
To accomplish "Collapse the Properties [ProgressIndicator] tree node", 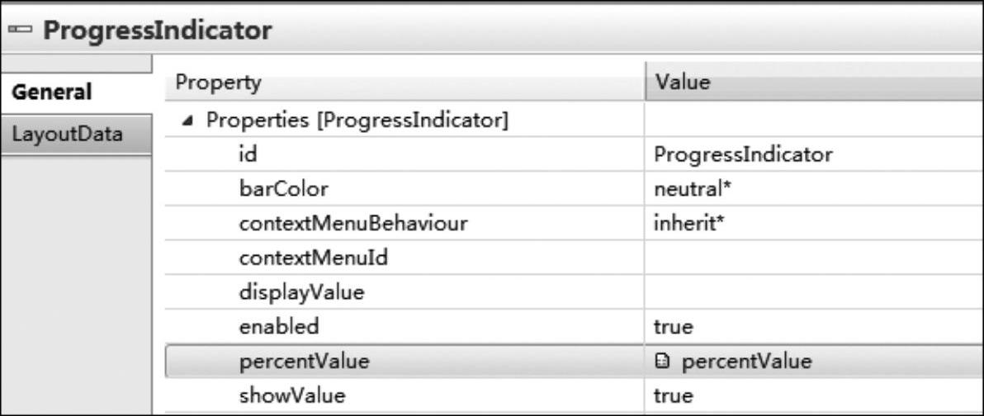I will click(187, 121).
